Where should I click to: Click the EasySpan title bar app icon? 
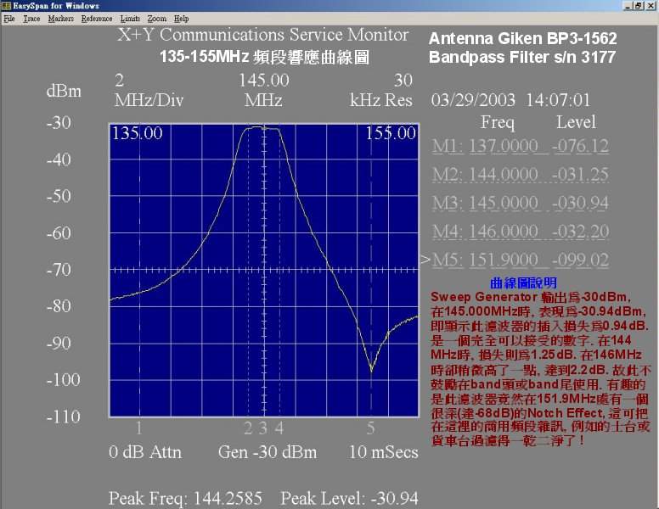6,5
